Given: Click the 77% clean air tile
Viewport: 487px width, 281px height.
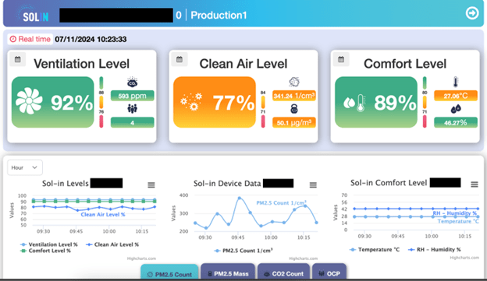Looking at the screenshot, I should 215,102.
